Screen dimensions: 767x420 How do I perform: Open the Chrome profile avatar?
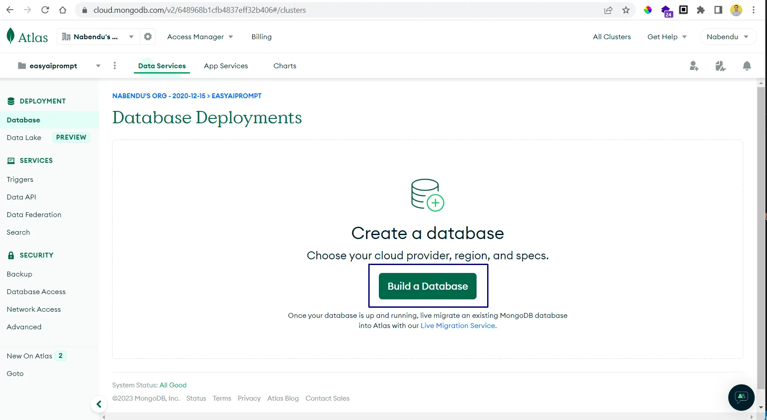tap(736, 10)
